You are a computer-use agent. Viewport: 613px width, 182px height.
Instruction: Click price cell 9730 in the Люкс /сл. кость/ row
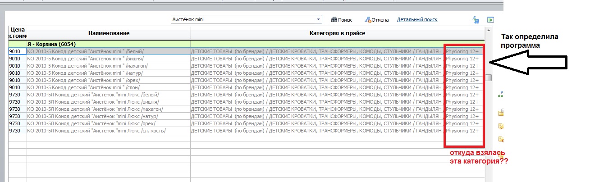tap(18, 131)
